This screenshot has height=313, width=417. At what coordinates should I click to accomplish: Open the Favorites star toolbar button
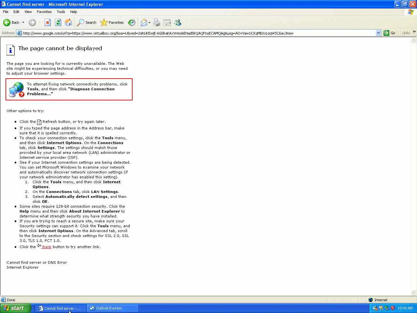pos(112,22)
